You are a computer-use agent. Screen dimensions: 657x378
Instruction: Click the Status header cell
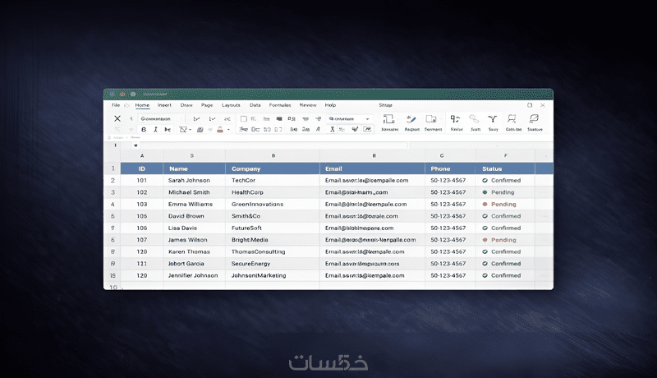505,168
